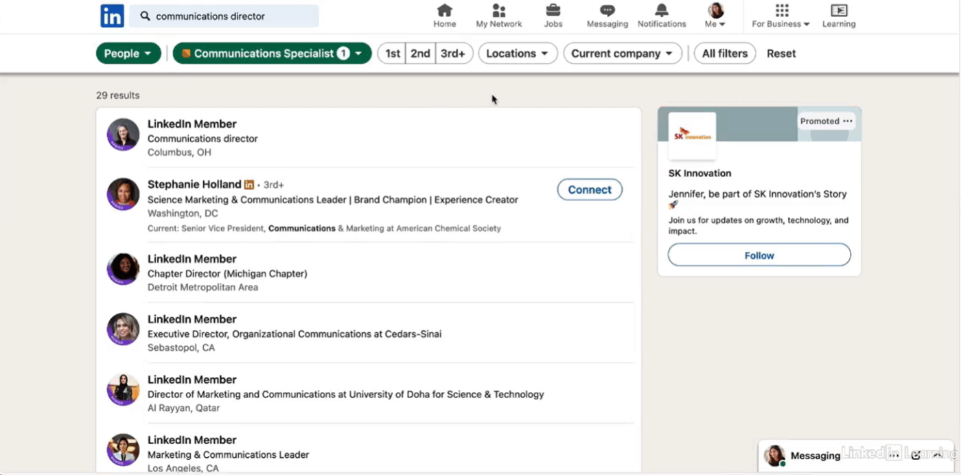Enable the 2nd connections filter

[420, 53]
